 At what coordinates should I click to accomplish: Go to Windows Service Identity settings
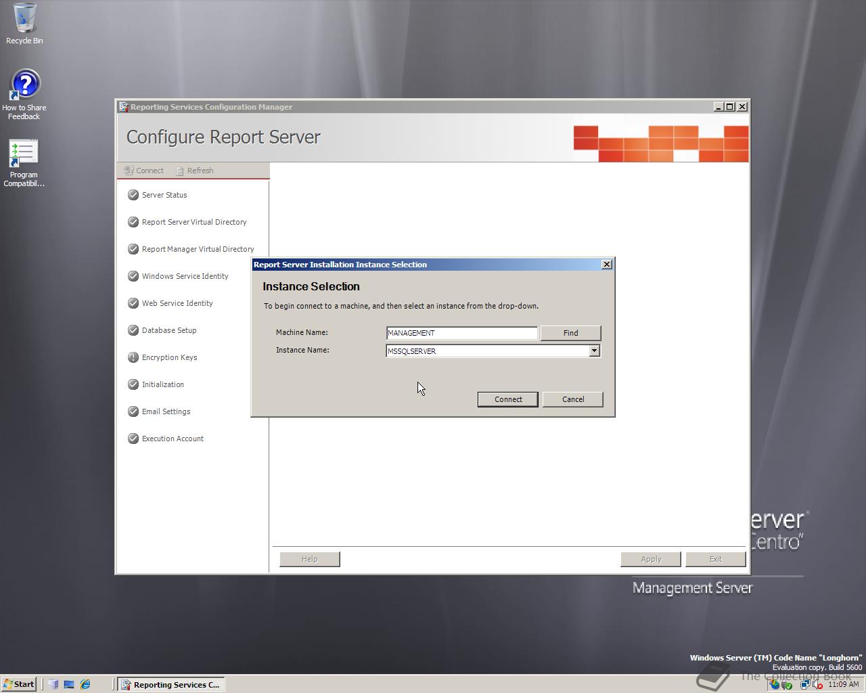tap(185, 276)
